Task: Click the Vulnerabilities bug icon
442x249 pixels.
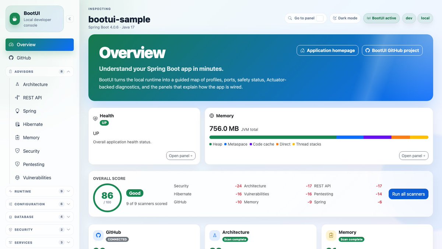Action: [17, 177]
